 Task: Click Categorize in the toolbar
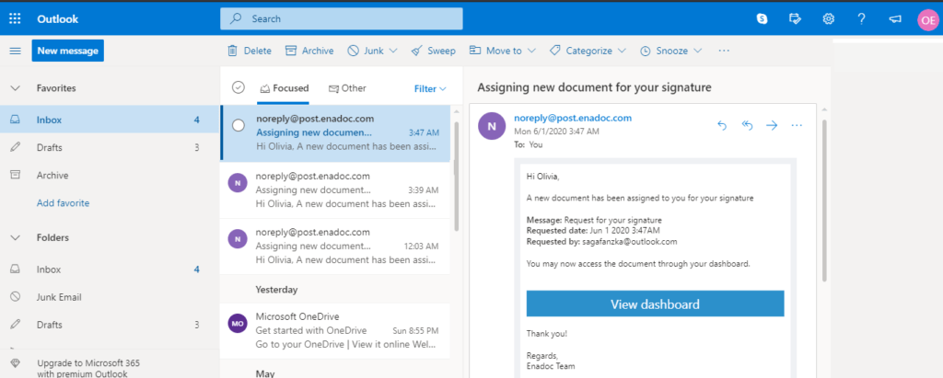(582, 52)
